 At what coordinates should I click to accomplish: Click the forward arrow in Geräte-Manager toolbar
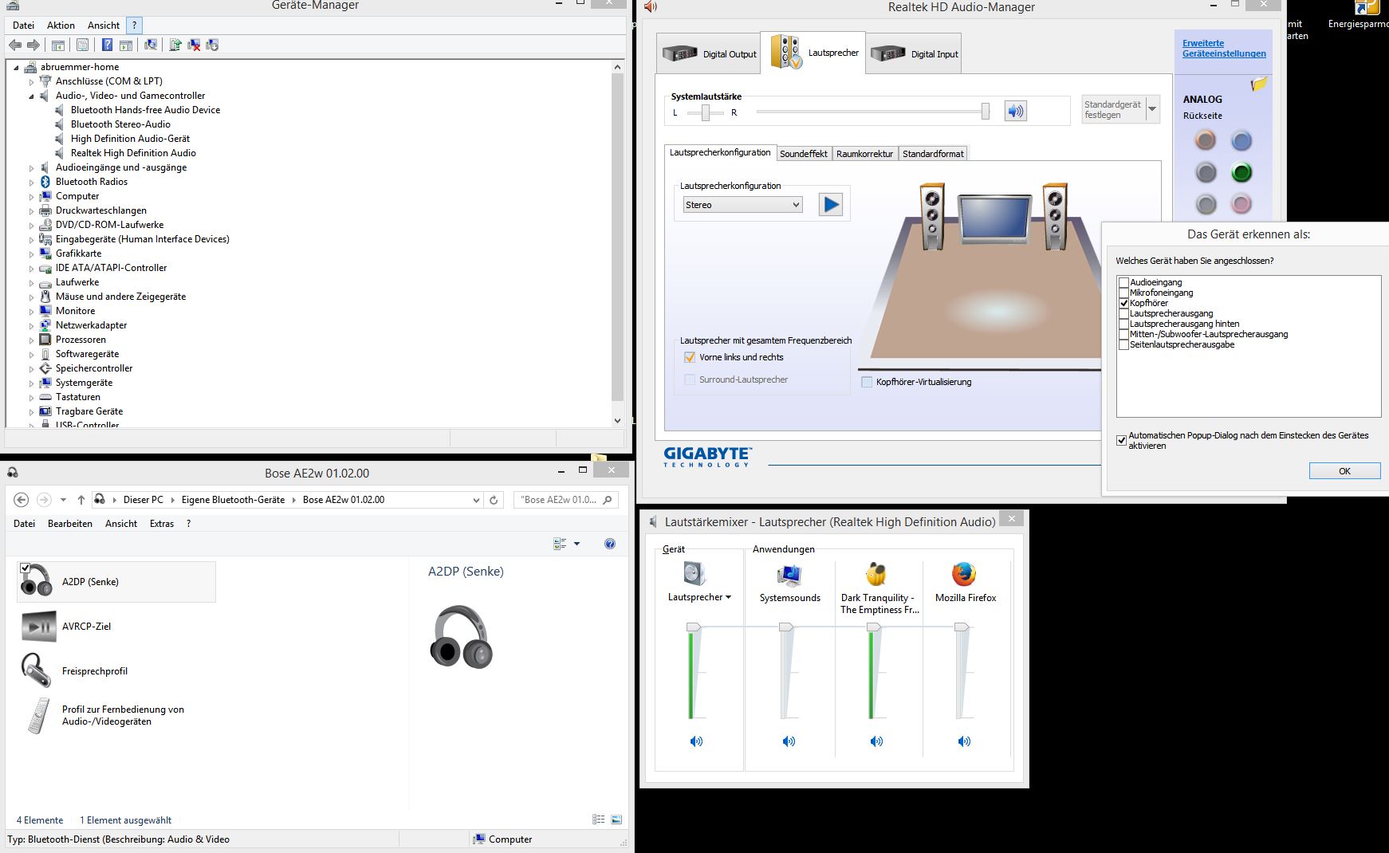pyautogui.click(x=33, y=45)
